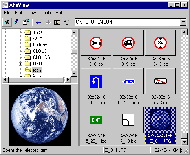Expand the GEO folder tree node
190x155 pixels.
coord(20,64)
